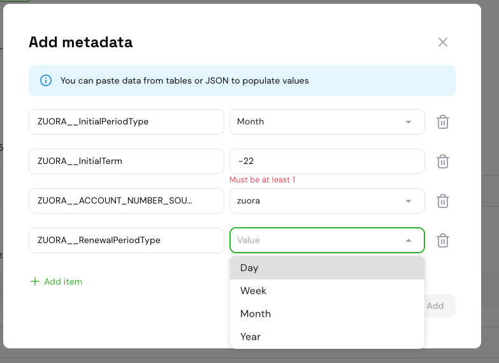This screenshot has width=499, height=363.
Task: Click the plus icon beside Add item
Action: tap(34, 281)
